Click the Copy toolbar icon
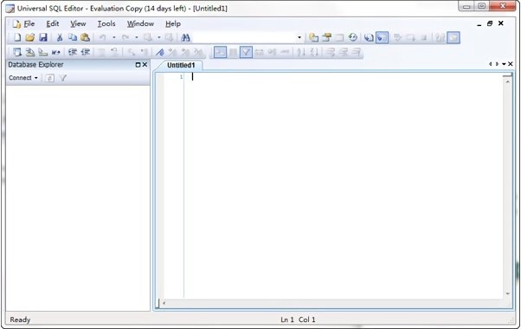Viewport: 521px width, 329px height. click(73, 37)
